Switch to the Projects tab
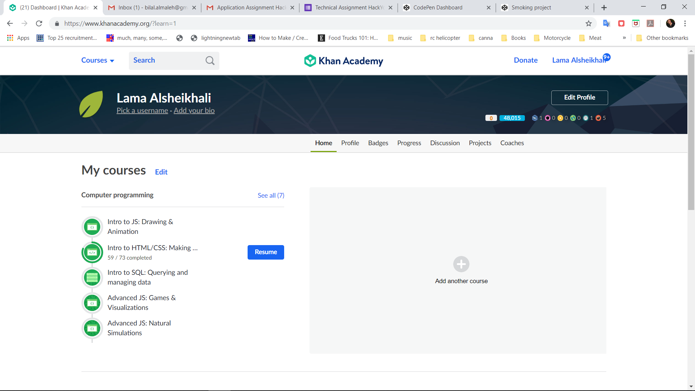 coord(480,143)
